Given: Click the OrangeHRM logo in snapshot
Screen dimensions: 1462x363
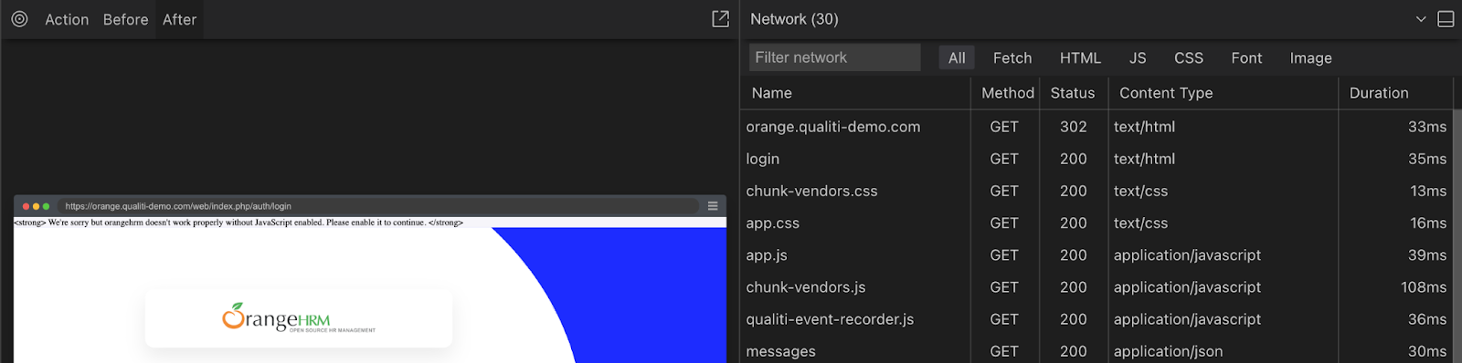Looking at the screenshot, I should click(x=299, y=317).
